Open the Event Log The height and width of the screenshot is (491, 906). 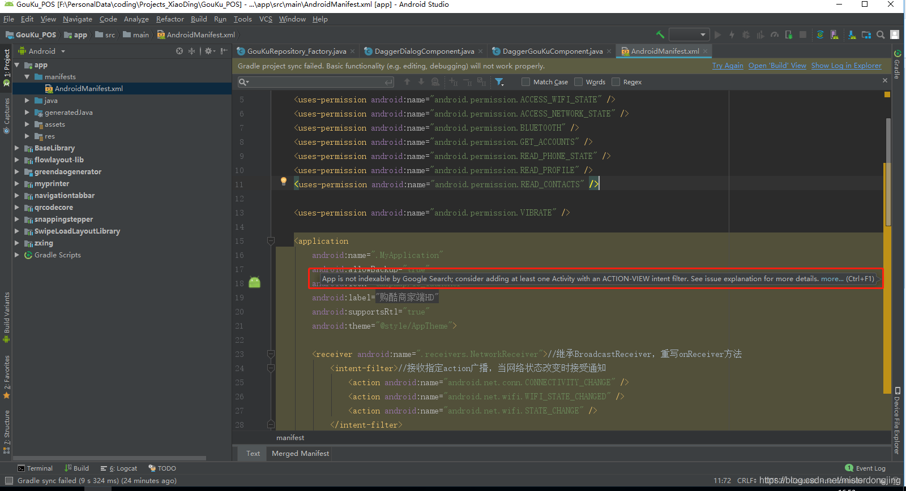coord(865,468)
